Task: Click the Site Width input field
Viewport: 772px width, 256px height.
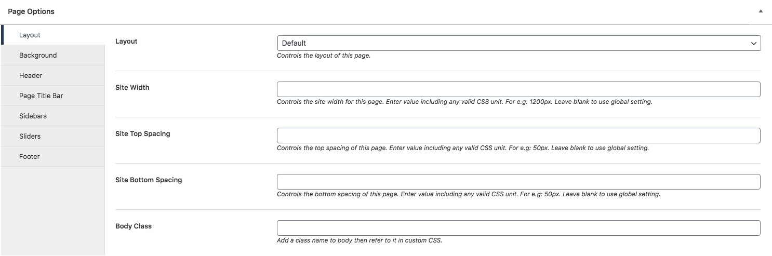Action: point(518,89)
